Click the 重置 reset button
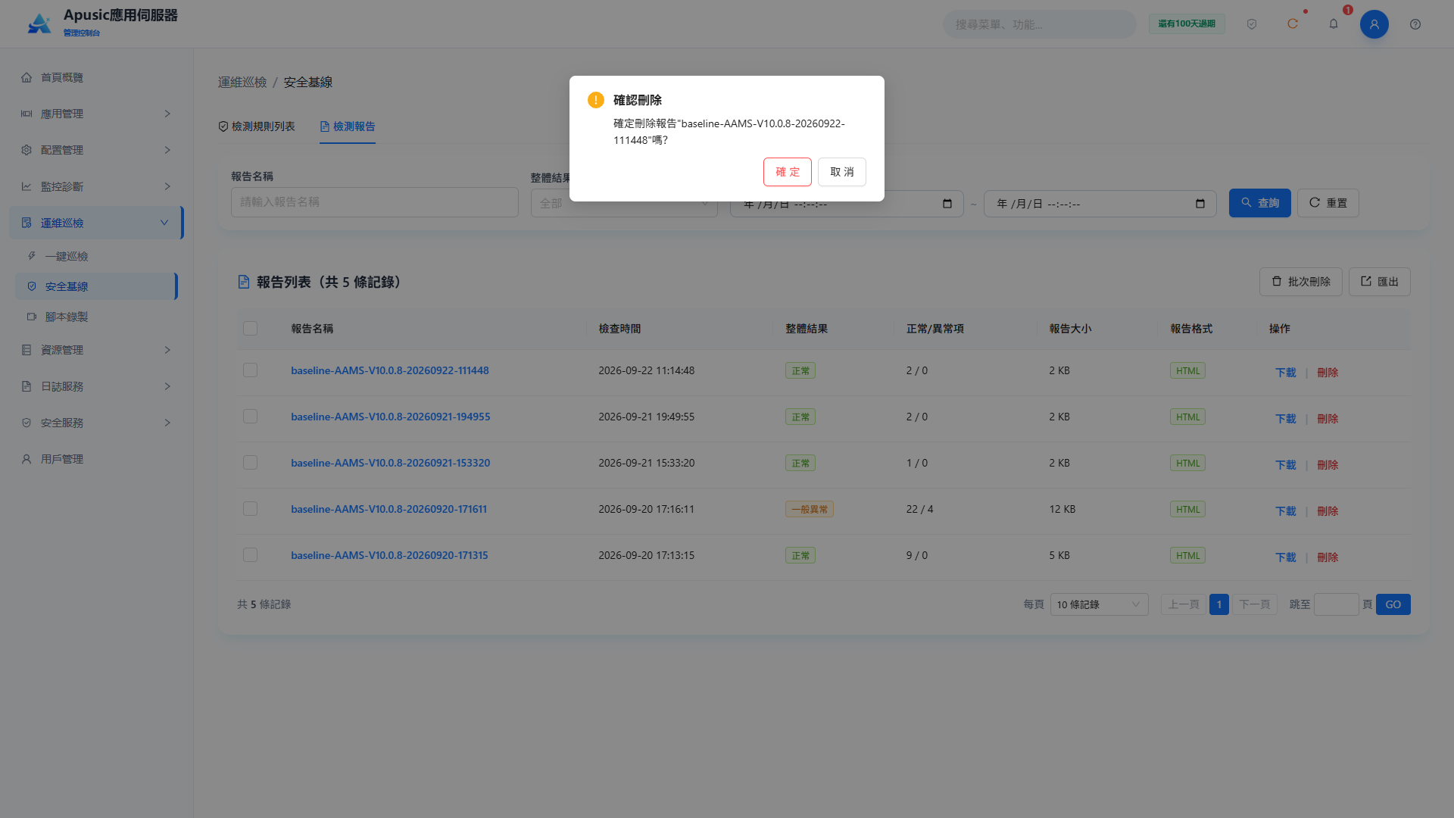The width and height of the screenshot is (1454, 818). click(x=1328, y=203)
